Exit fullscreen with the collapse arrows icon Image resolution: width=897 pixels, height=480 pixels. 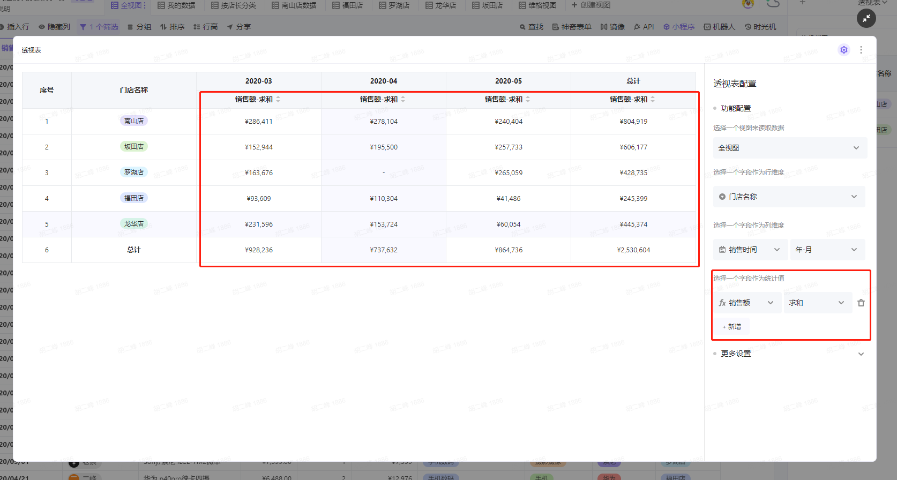pos(866,19)
